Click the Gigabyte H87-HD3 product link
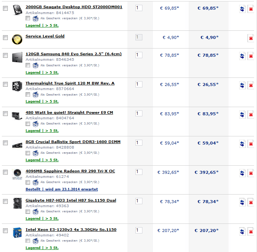This screenshot has height=252, width=257. tap(70, 200)
